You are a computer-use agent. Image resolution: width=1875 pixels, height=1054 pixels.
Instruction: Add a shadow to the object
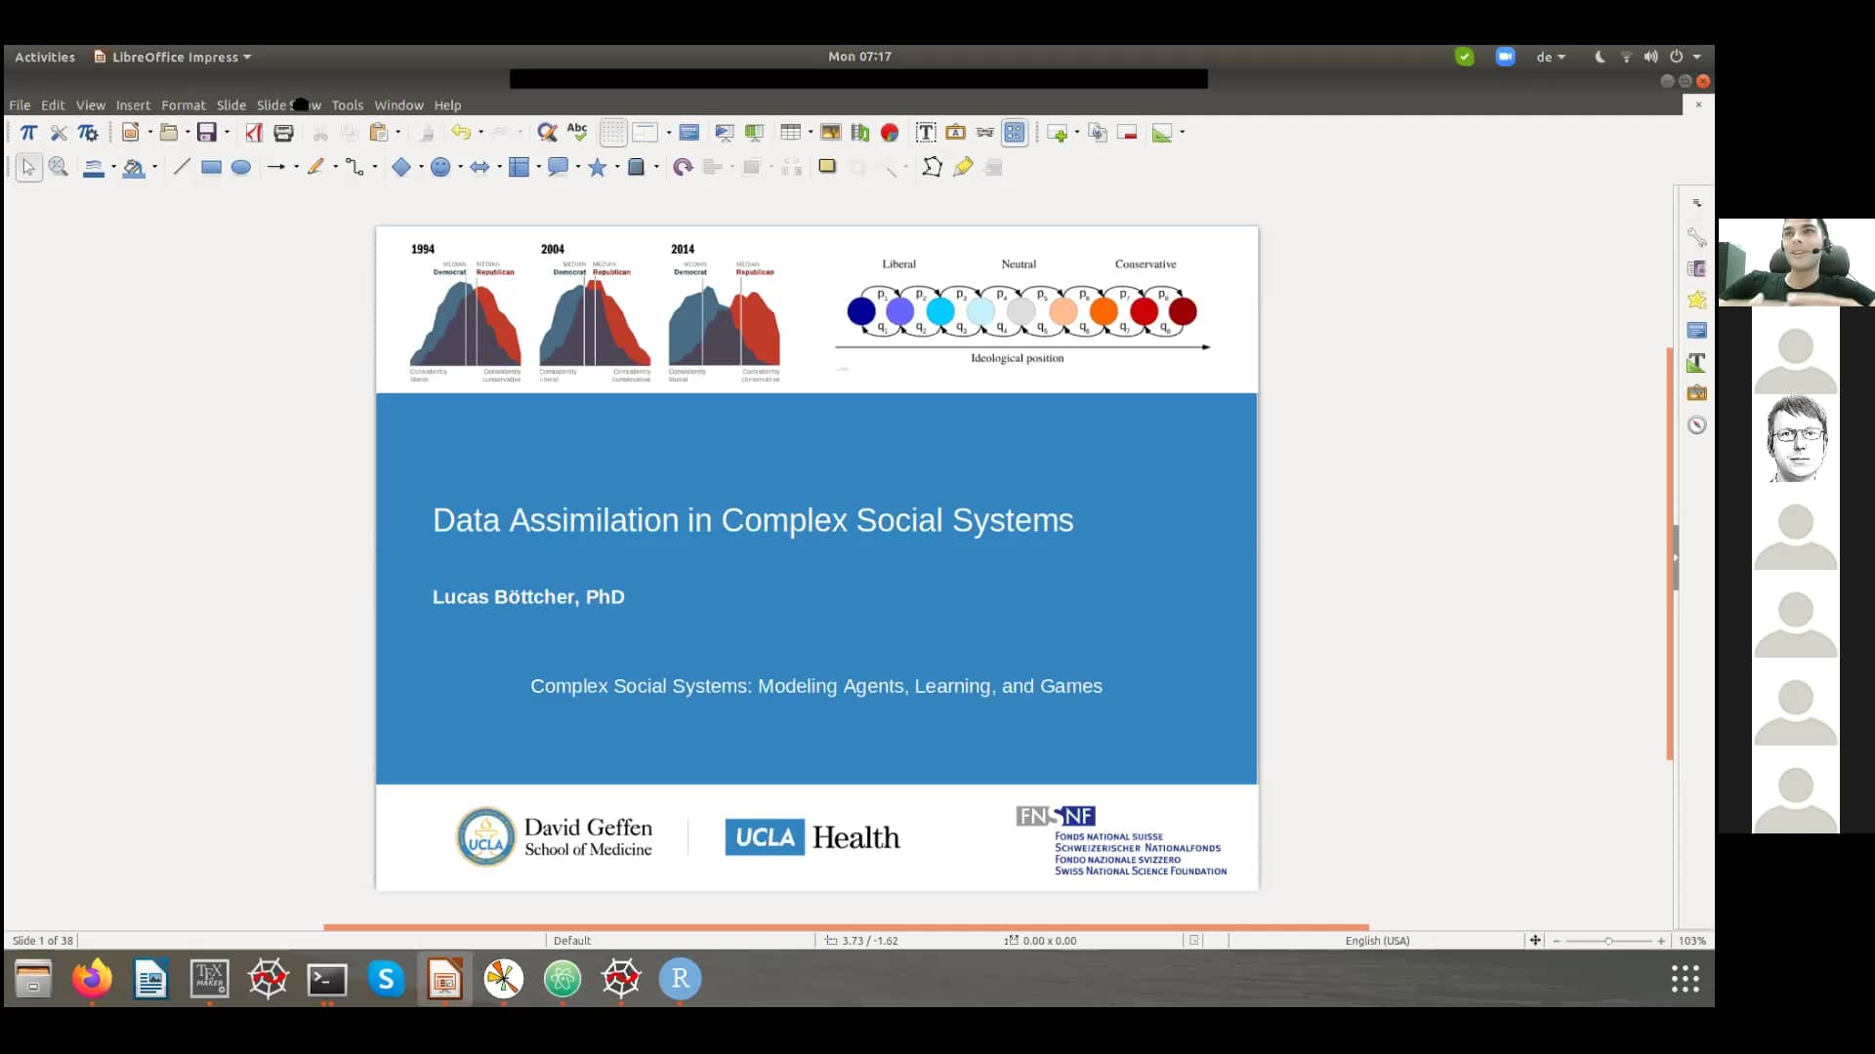coord(827,168)
